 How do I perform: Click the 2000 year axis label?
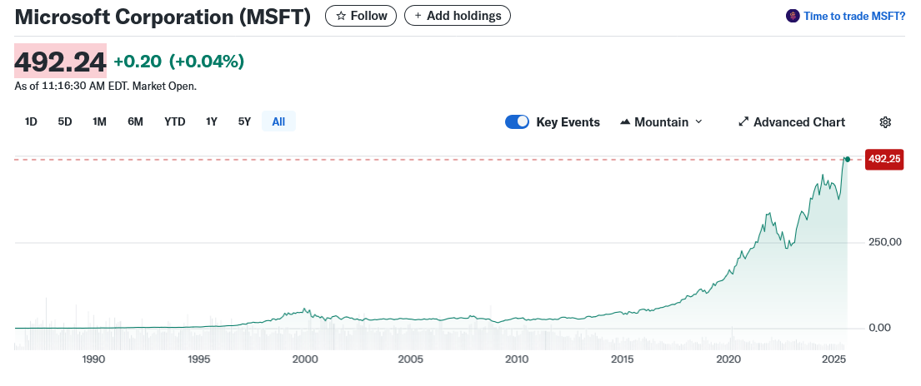[x=305, y=359]
